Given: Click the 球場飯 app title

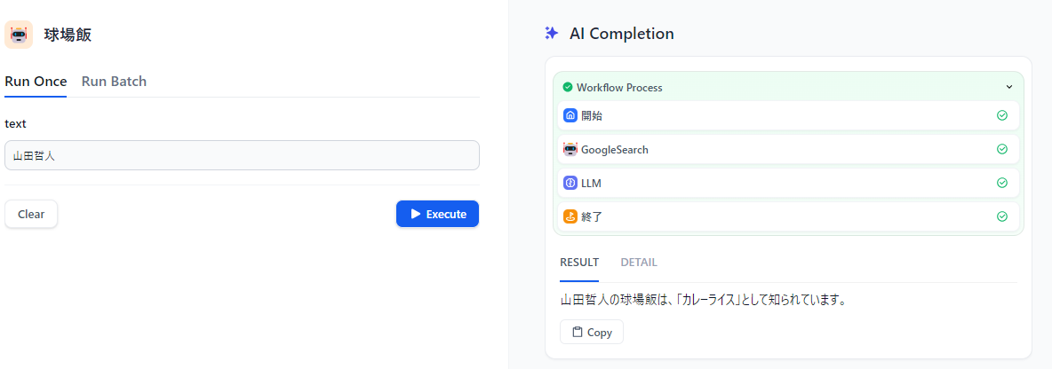Looking at the screenshot, I should pos(68,35).
